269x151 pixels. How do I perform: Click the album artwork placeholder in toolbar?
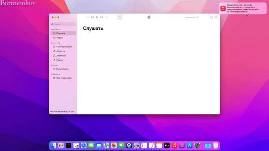pos(120,17)
